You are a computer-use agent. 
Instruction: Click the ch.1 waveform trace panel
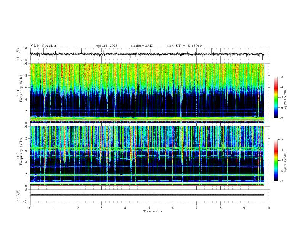pyautogui.click(x=149, y=54)
